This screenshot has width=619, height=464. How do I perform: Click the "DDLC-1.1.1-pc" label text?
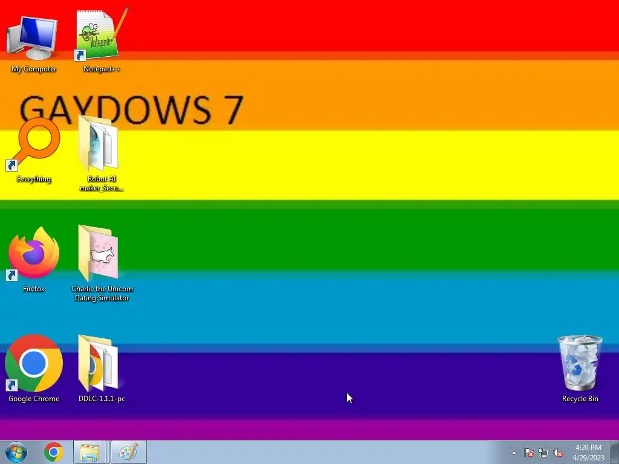tap(102, 399)
